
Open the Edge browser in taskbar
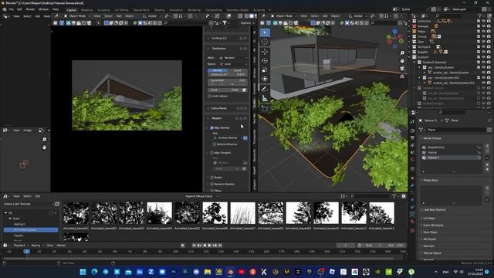tap(94, 272)
